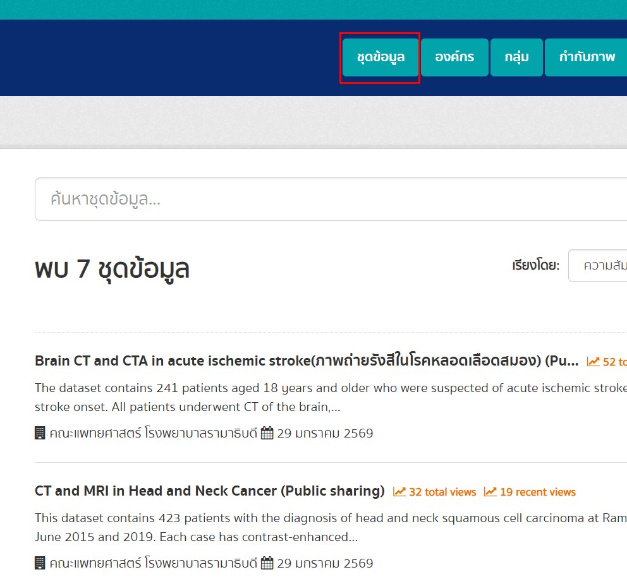Click the chart icon next to "19 recent views"
Screen dimensions: 627x584
[490, 492]
